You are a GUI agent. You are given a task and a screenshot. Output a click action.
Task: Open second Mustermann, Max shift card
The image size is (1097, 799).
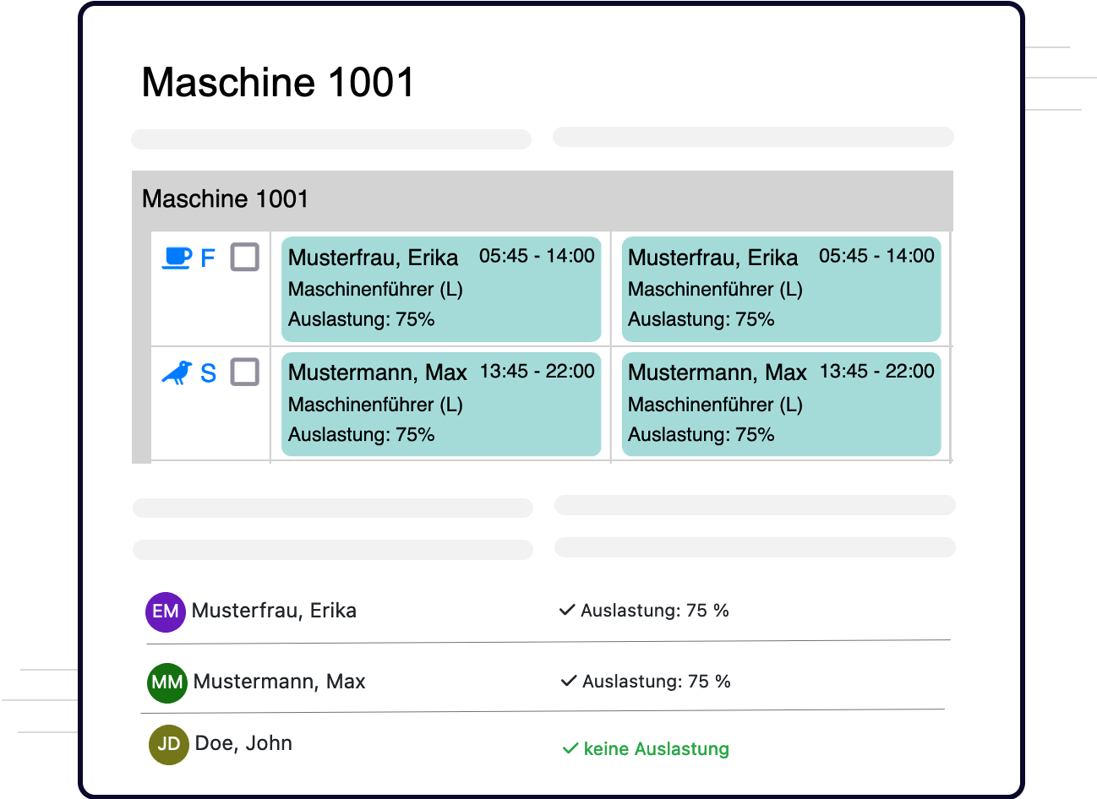[x=781, y=404]
